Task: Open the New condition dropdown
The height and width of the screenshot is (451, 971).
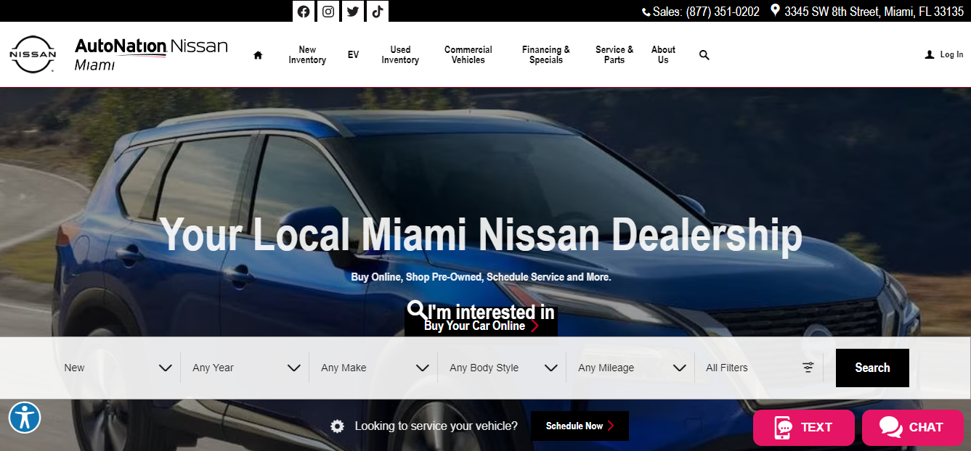Action: [x=116, y=368]
